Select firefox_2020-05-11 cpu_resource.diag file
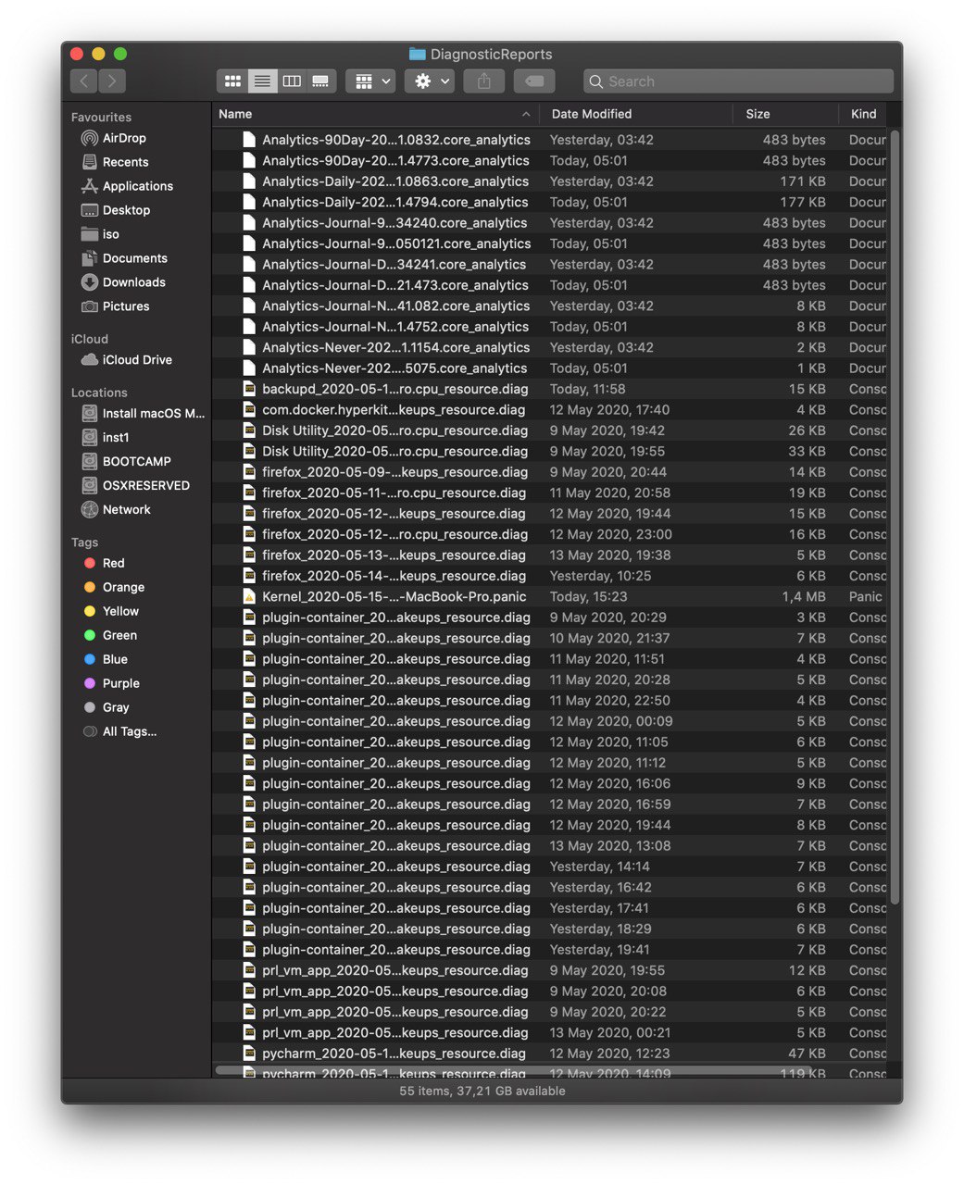 pyautogui.click(x=550, y=493)
